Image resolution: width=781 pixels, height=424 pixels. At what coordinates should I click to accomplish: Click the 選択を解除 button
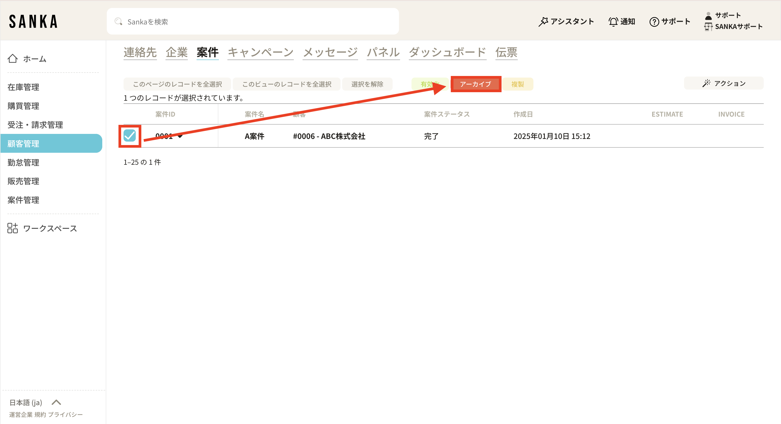pos(367,84)
